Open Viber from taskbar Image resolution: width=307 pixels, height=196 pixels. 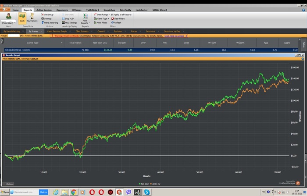pyautogui.click(x=129, y=192)
